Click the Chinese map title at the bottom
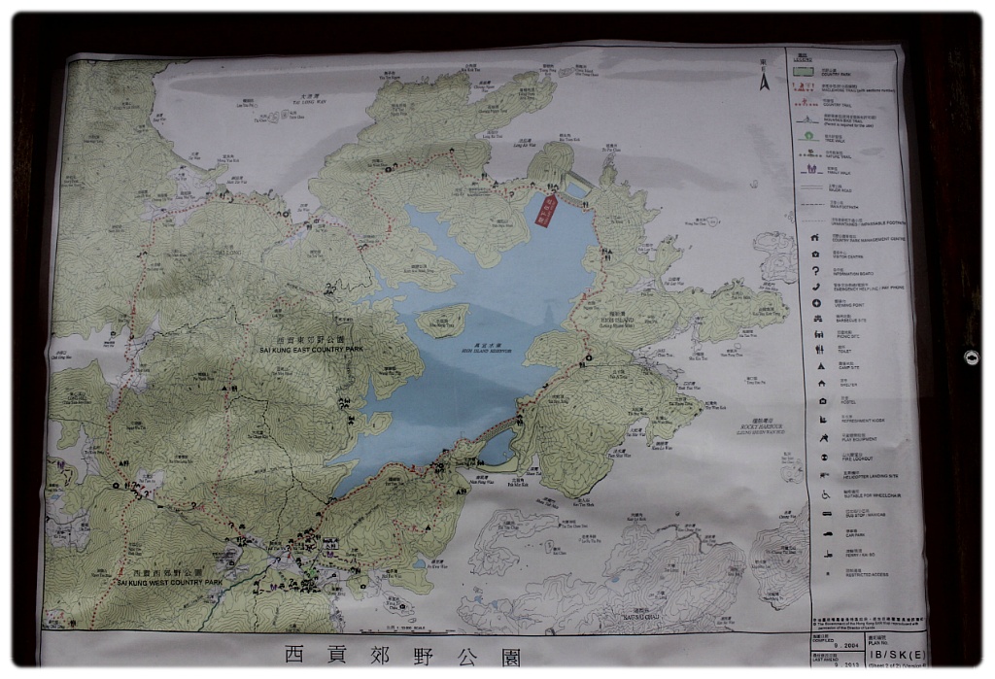The width and height of the screenshot is (995, 679). tap(402, 656)
